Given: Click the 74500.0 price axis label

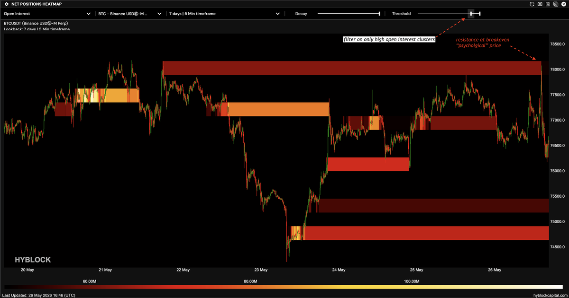Looking at the screenshot, I should click(x=558, y=246).
